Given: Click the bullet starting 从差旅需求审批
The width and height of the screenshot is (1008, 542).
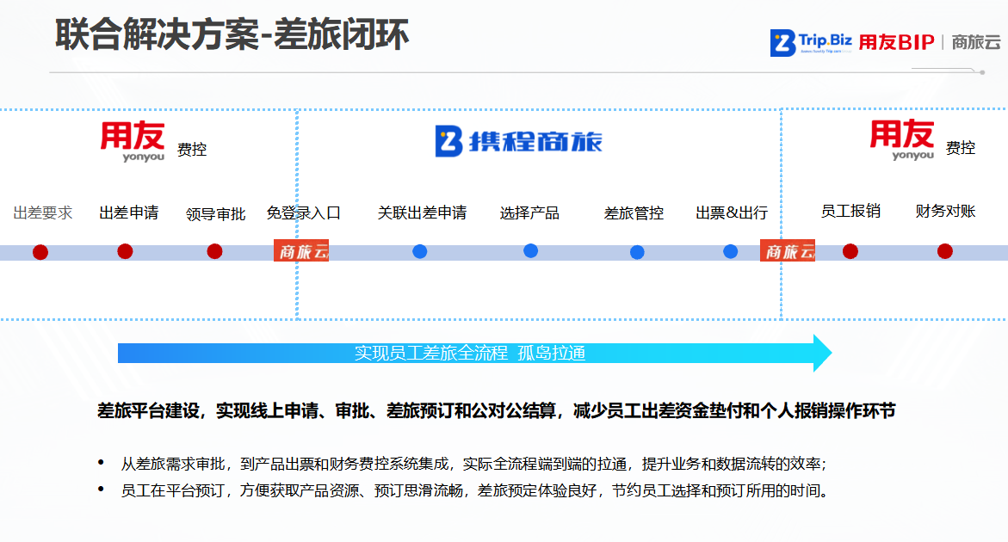Looking at the screenshot, I should click(473, 464).
